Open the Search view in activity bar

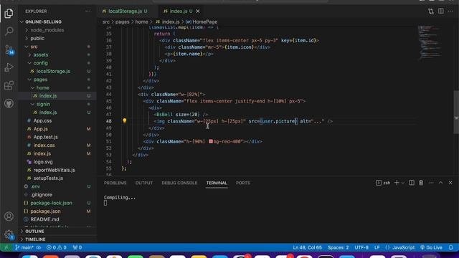[x=9, y=31]
